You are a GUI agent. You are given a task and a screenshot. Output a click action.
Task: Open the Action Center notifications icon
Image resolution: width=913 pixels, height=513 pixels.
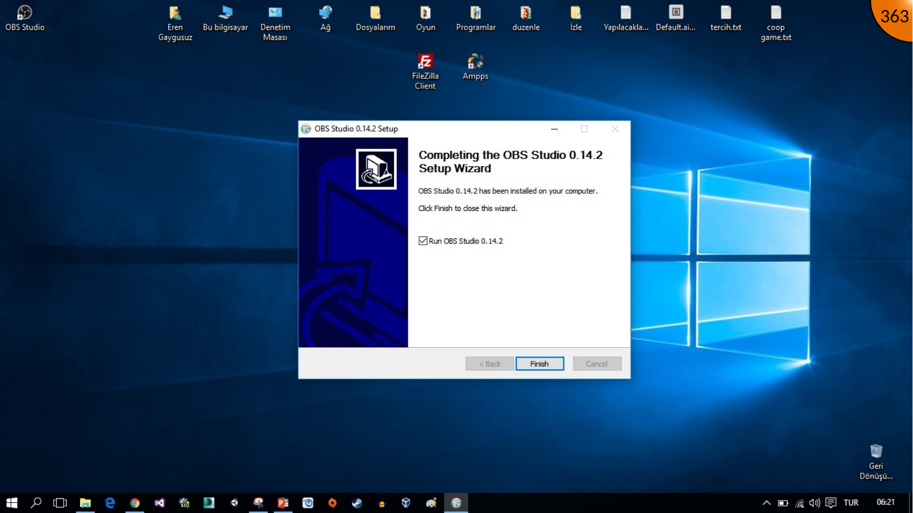[831, 503]
